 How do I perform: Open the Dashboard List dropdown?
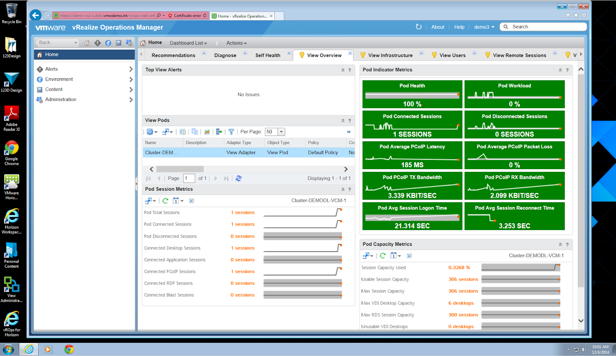point(188,43)
